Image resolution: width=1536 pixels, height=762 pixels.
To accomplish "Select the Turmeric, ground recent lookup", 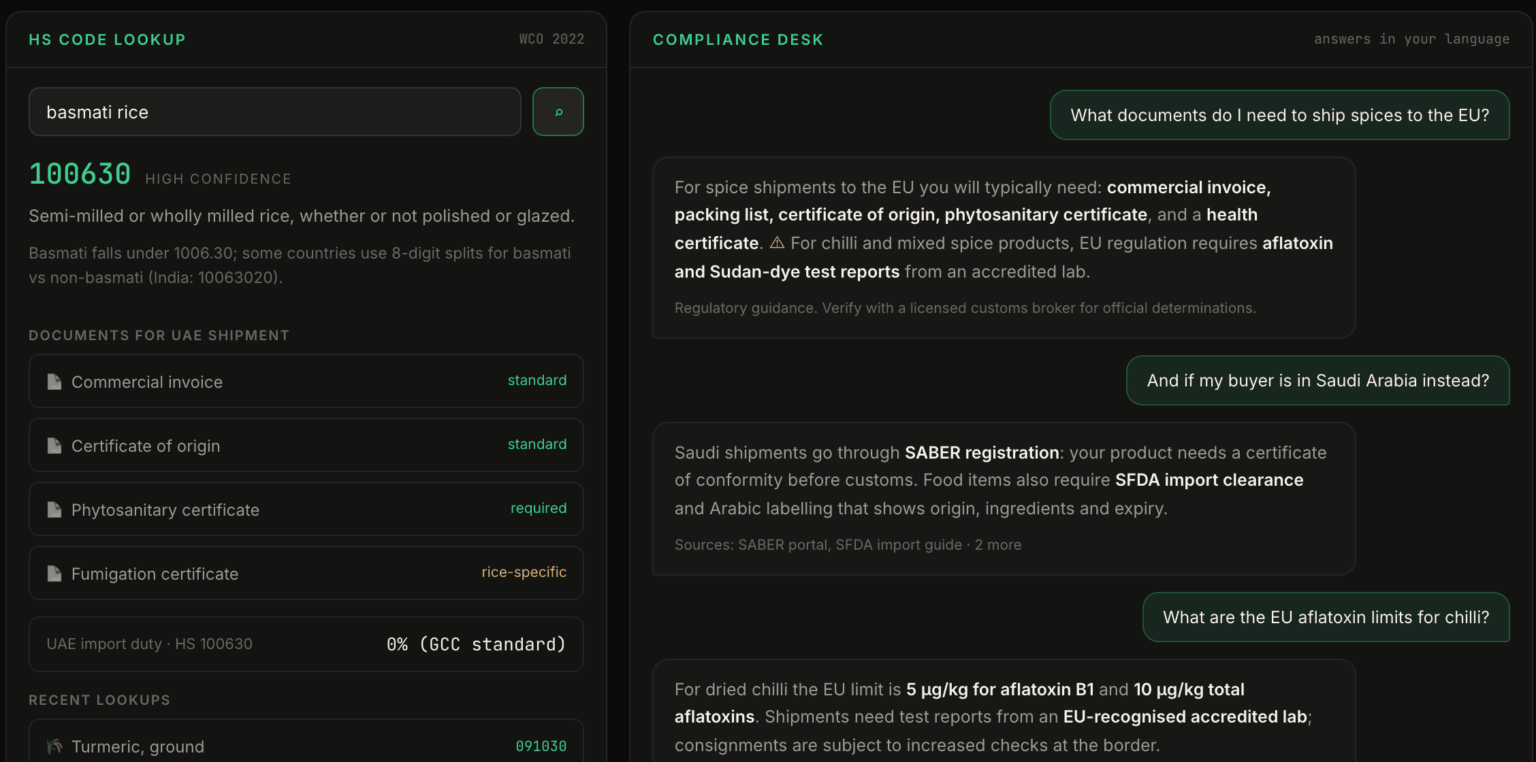I will [x=306, y=741].
